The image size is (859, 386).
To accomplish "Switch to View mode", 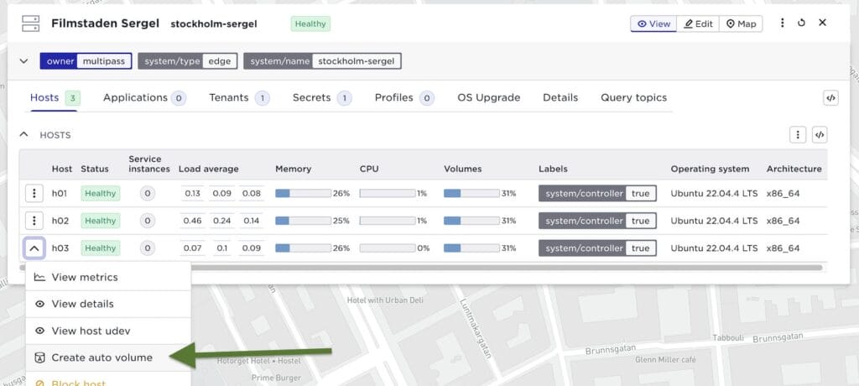I will 653,23.
